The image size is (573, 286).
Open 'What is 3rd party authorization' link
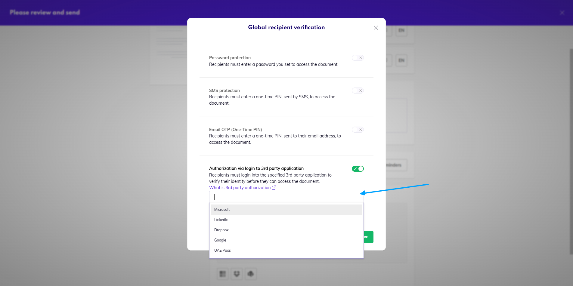[x=240, y=188]
